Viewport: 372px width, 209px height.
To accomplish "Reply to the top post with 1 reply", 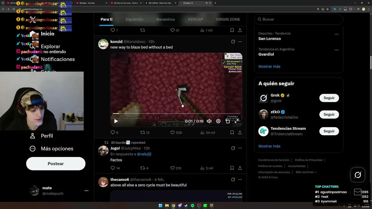I will tap(114, 30).
